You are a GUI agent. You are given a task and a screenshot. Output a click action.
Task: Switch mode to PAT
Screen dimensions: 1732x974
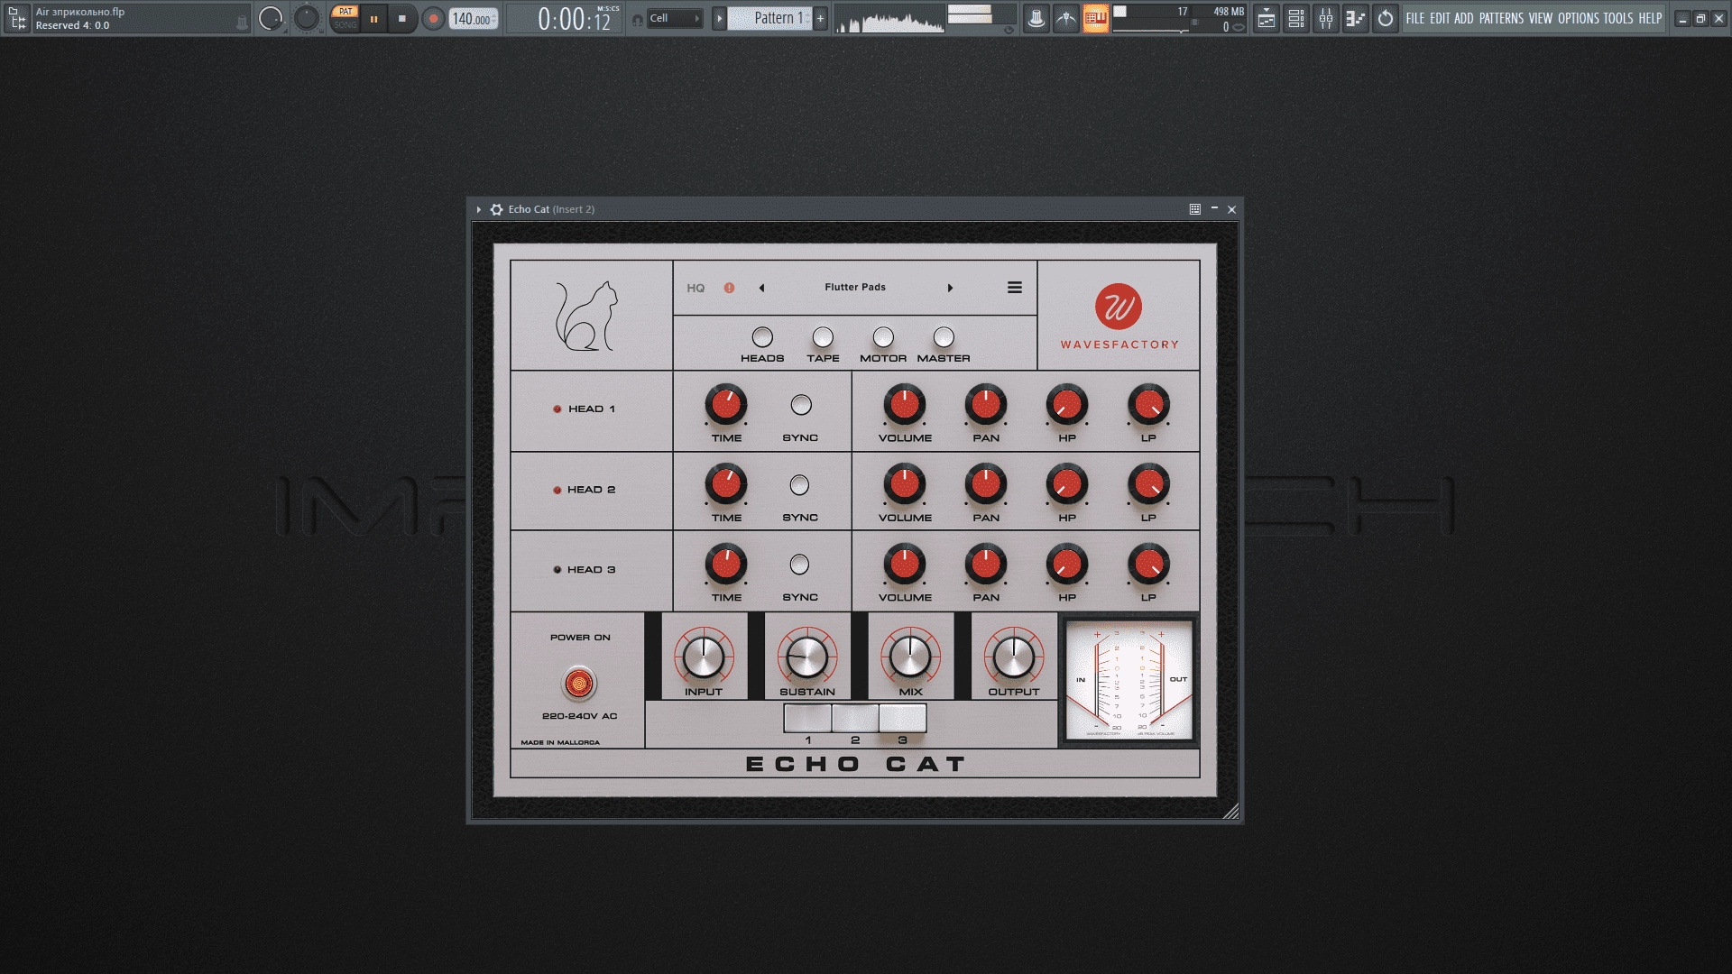click(x=345, y=12)
